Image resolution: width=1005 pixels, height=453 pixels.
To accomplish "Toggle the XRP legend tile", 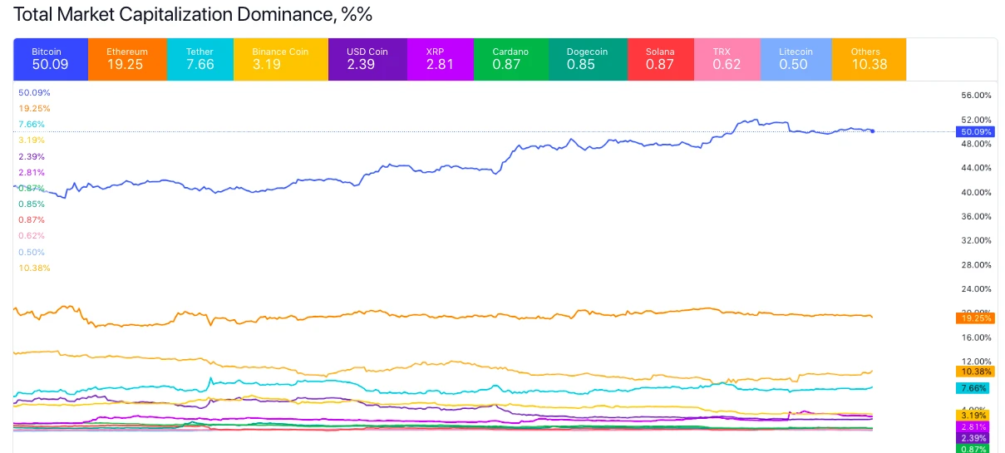I will coord(440,58).
